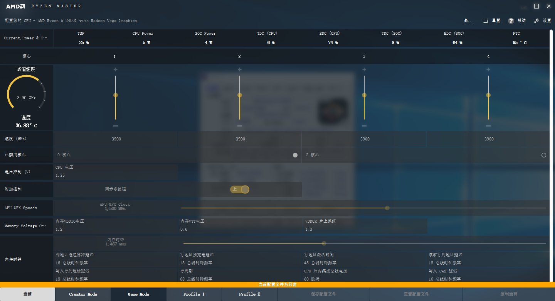The image size is (555, 301).
Task: Click core 1 speed slider handle
Action: (x=116, y=95)
